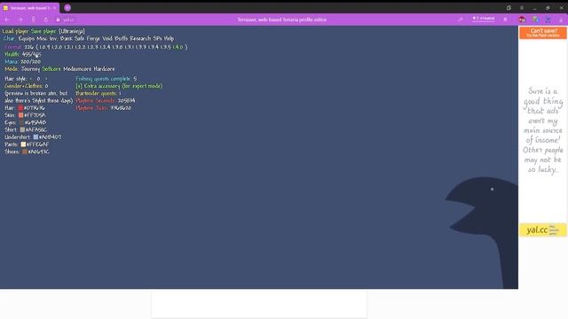Open the red extension icon in toolbar
The image size is (568, 319).
pyautogui.click(x=522, y=19)
